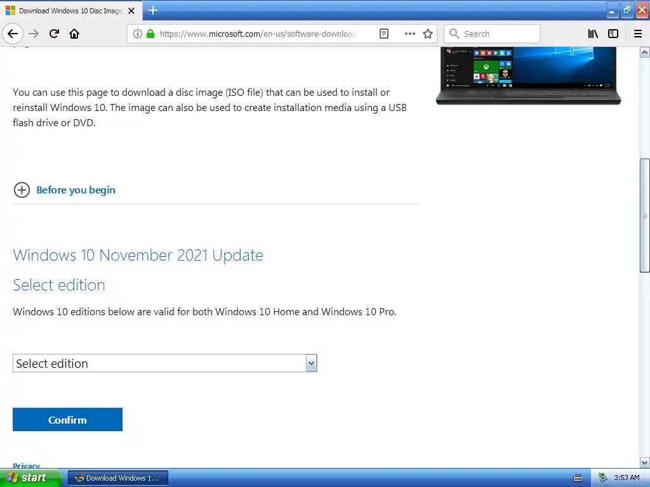Open the Privacy link

coord(26,465)
